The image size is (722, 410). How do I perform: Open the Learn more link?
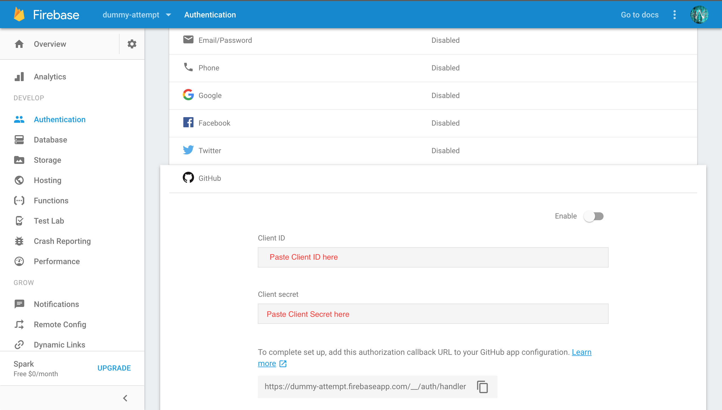point(267,363)
